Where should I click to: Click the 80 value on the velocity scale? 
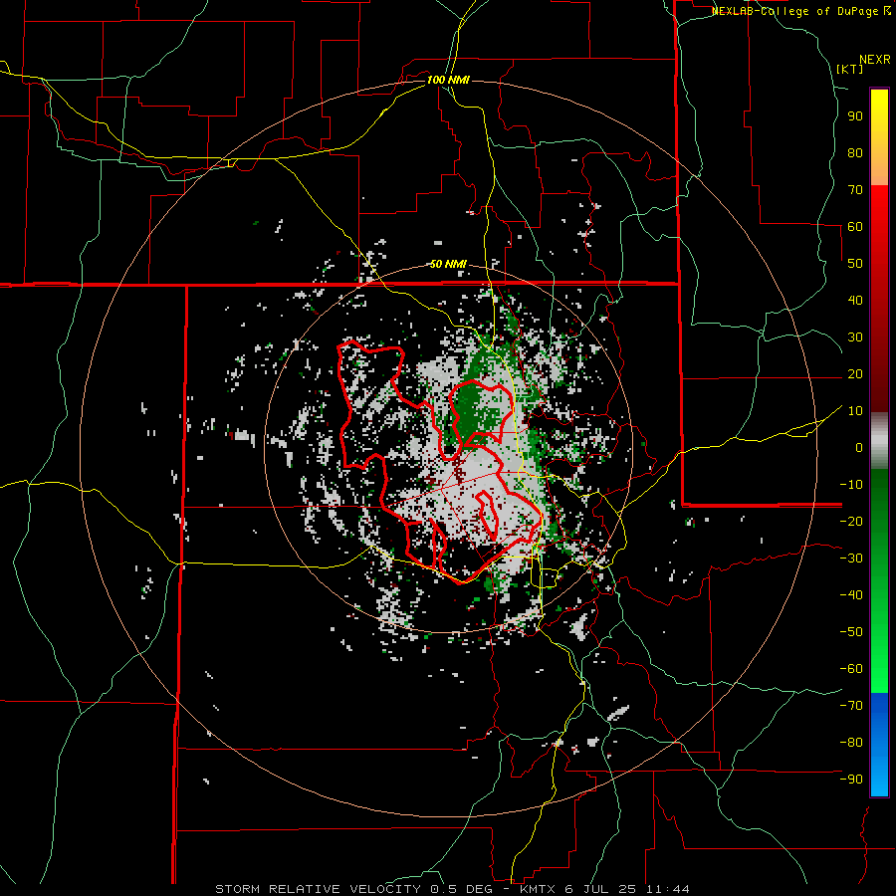[855, 153]
